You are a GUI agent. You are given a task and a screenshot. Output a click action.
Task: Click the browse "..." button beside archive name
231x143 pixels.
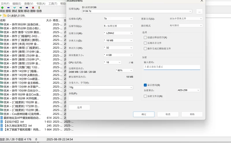click(199, 11)
